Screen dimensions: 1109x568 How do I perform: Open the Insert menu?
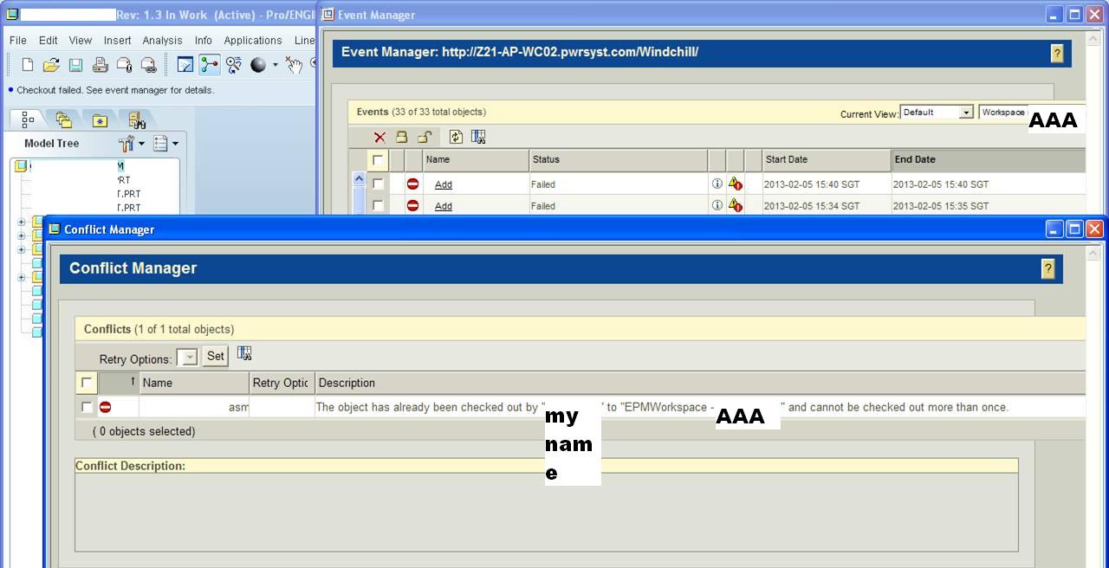(118, 40)
